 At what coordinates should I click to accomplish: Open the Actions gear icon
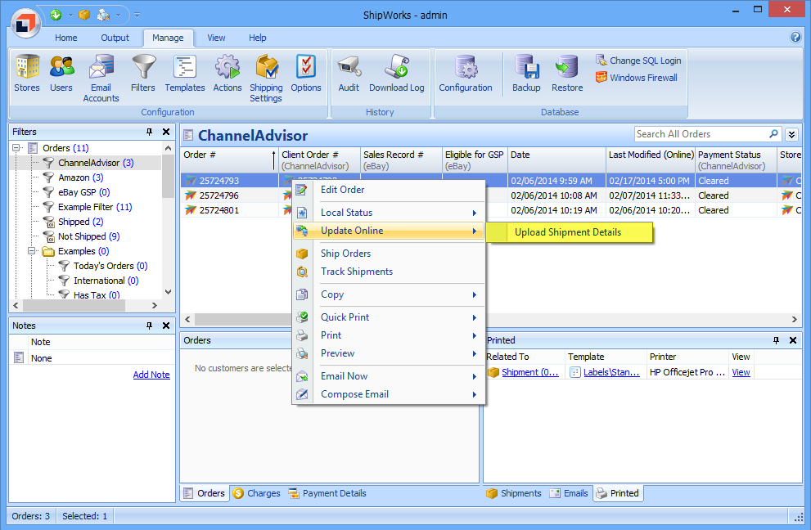tap(227, 74)
